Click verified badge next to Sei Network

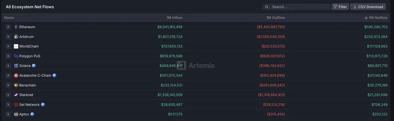43,105
